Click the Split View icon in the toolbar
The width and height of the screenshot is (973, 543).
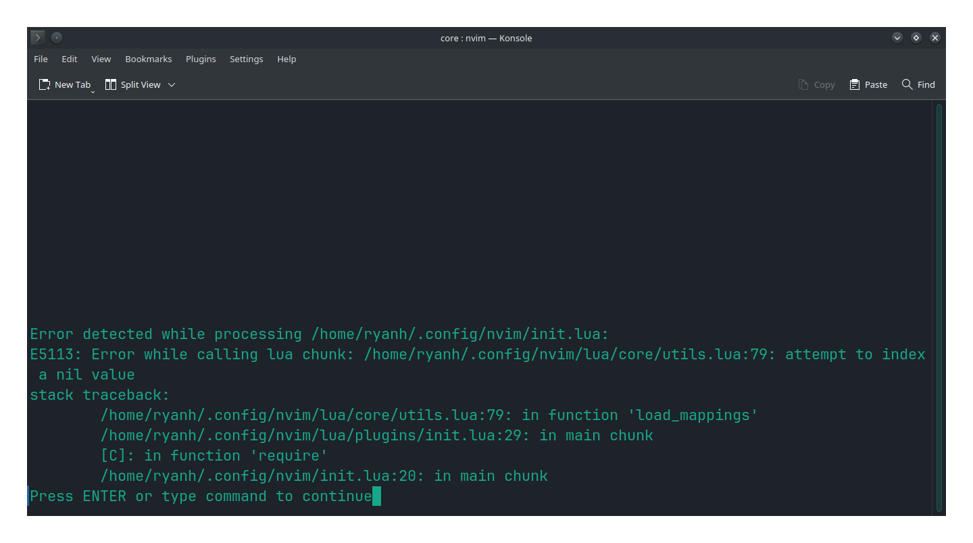[110, 84]
